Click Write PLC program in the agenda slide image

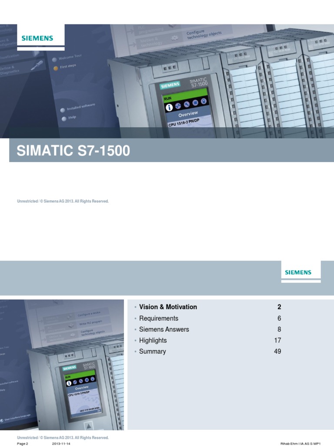(x=90, y=323)
